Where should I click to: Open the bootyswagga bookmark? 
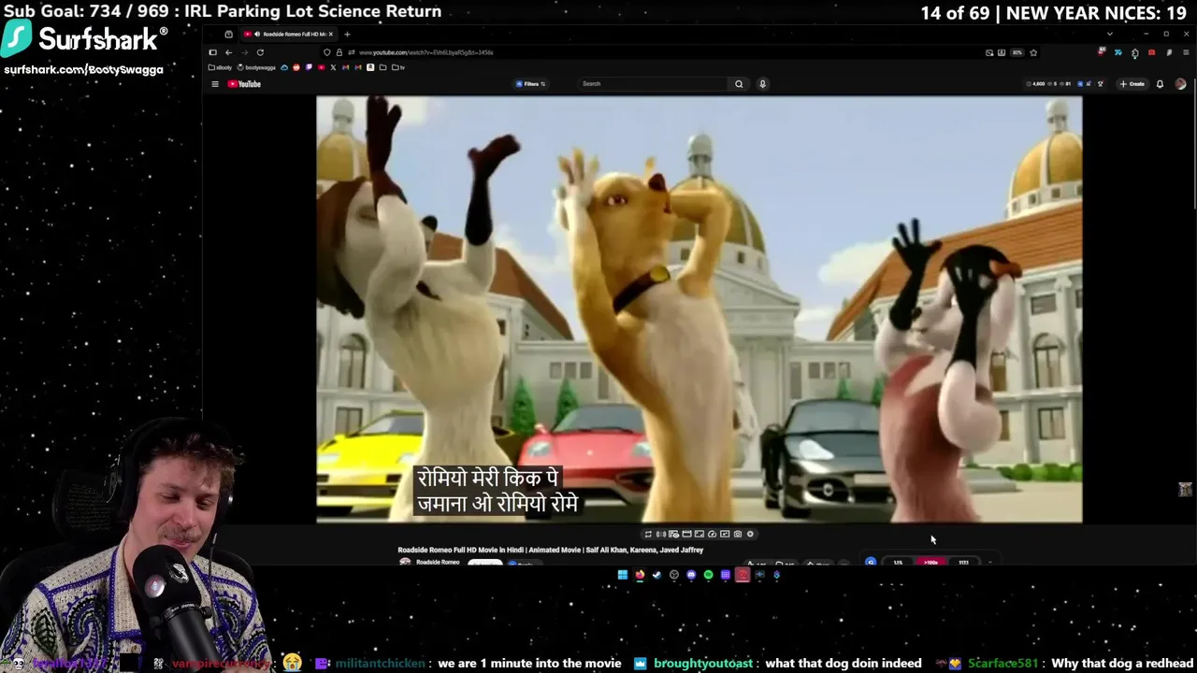click(x=256, y=67)
